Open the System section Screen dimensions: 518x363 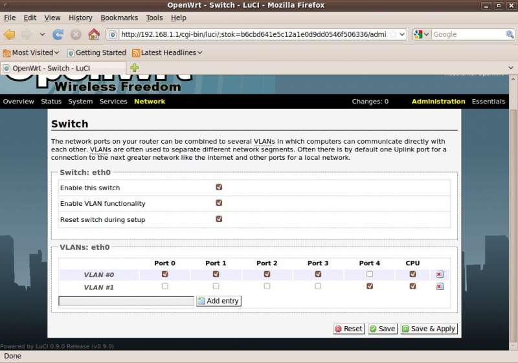(x=80, y=102)
